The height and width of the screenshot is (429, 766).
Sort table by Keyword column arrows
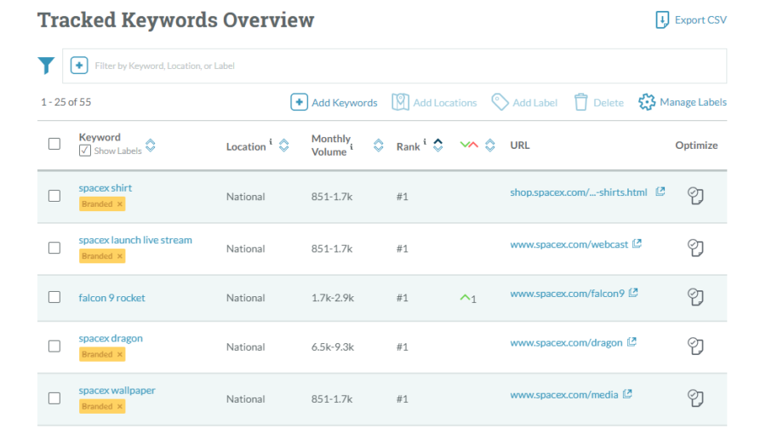[x=151, y=145]
